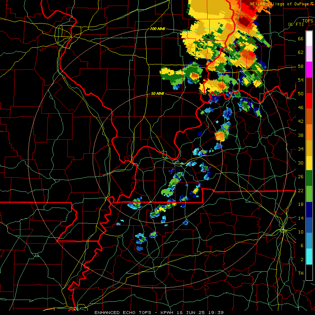Click the 2 legend value

click(302, 260)
